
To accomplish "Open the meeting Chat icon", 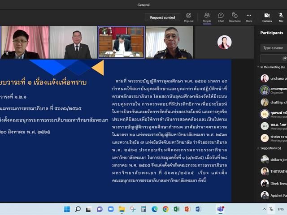I will click(x=221, y=17).
